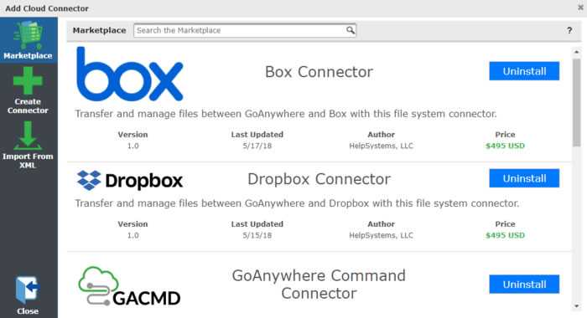Click the Box Connector author HelpSystems, LLC
The height and width of the screenshot is (318, 587).
pos(381,146)
